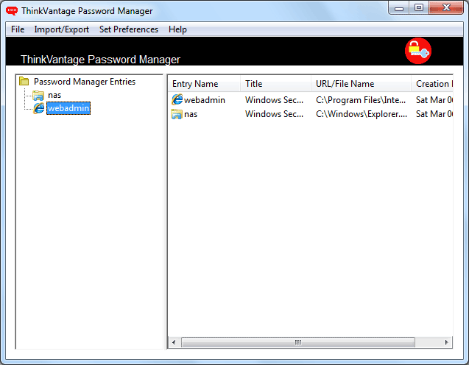Click the nas folder icon in tree

(x=38, y=96)
